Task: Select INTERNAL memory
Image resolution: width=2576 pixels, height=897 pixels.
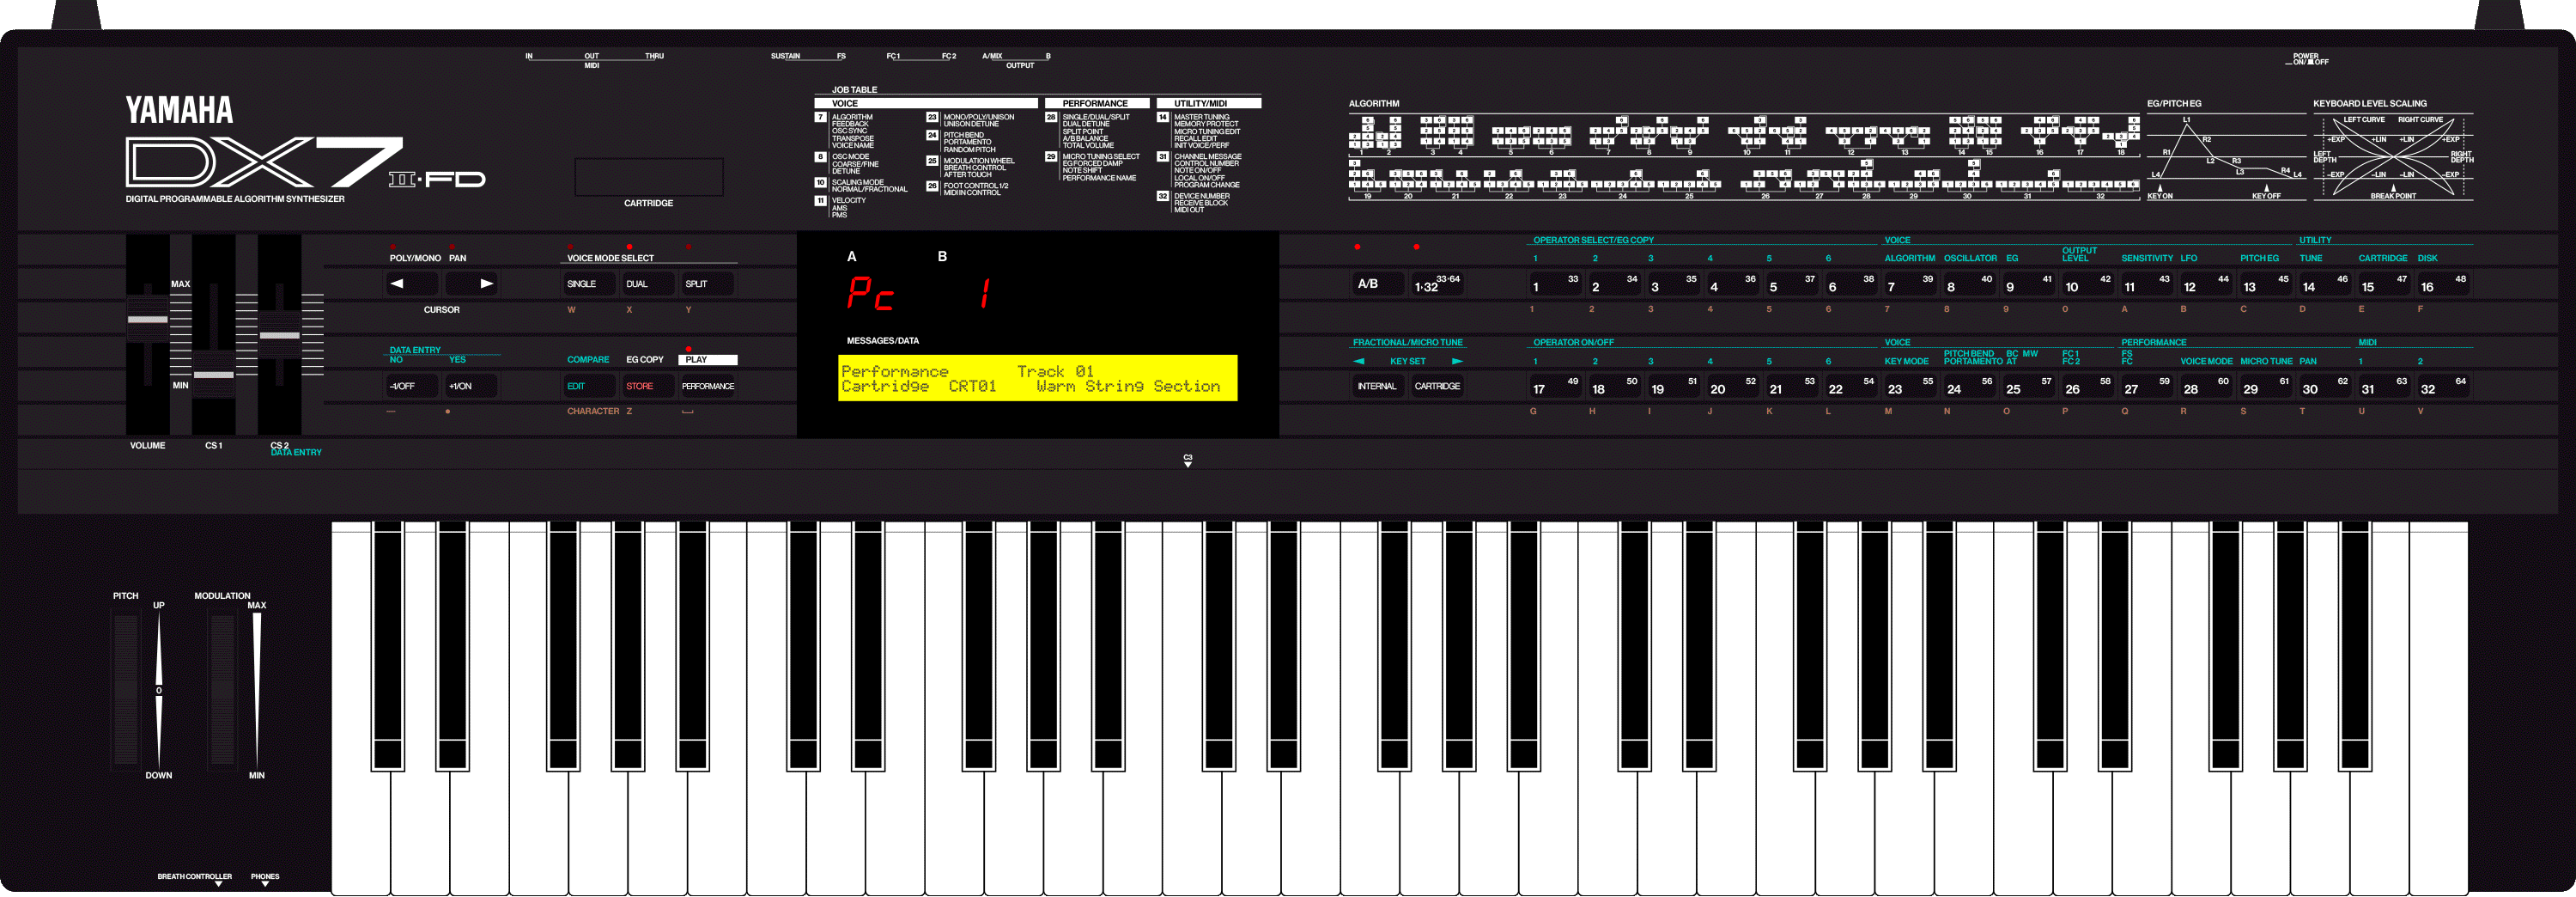Action: [x=1378, y=387]
